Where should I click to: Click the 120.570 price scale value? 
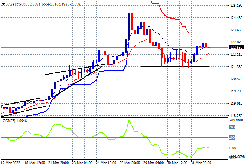[x=236, y=79]
